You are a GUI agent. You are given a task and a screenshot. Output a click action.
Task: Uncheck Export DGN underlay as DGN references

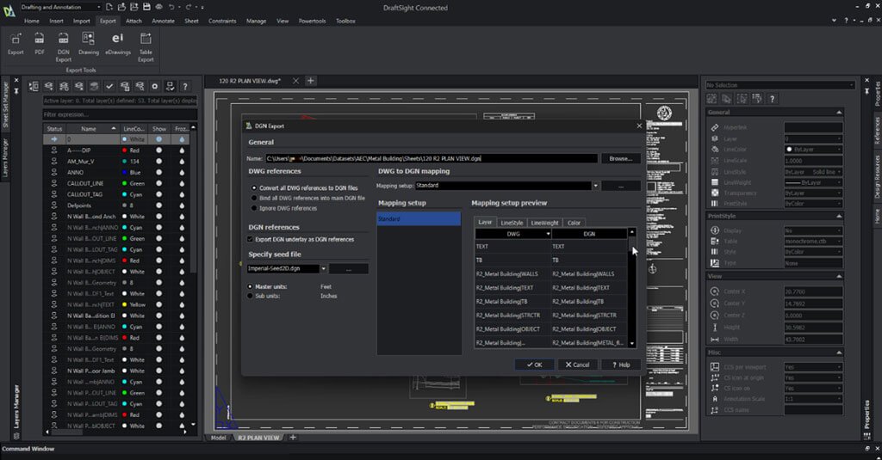click(x=252, y=239)
